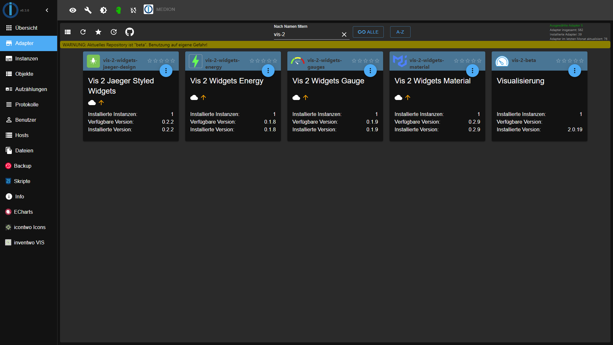Viewport: 613px width, 345px height.
Task: Switch adapter view to list layout
Action: click(x=67, y=32)
